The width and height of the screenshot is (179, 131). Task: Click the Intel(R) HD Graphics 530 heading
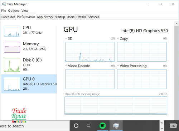tap(144, 31)
